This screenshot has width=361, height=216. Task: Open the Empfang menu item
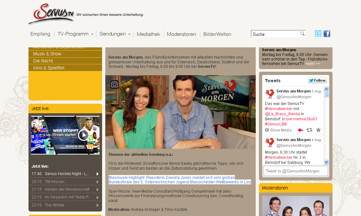coord(40,34)
